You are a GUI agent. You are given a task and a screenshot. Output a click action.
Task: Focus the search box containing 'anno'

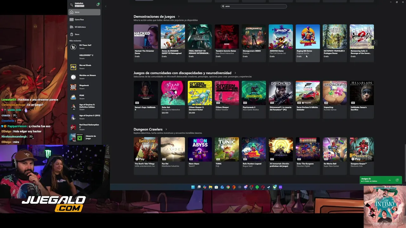point(254,6)
